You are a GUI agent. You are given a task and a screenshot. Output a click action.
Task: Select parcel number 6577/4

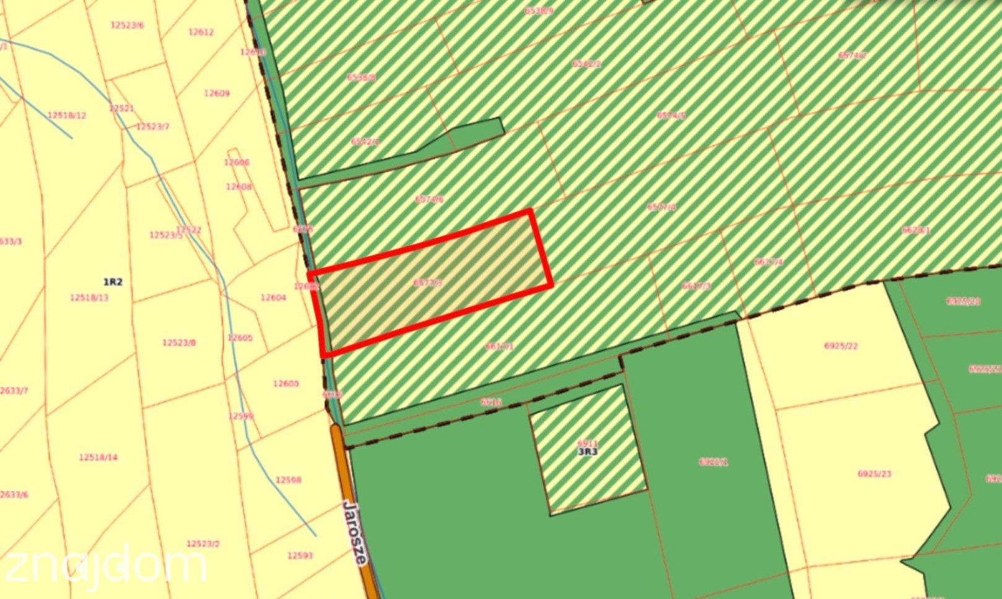point(661,207)
